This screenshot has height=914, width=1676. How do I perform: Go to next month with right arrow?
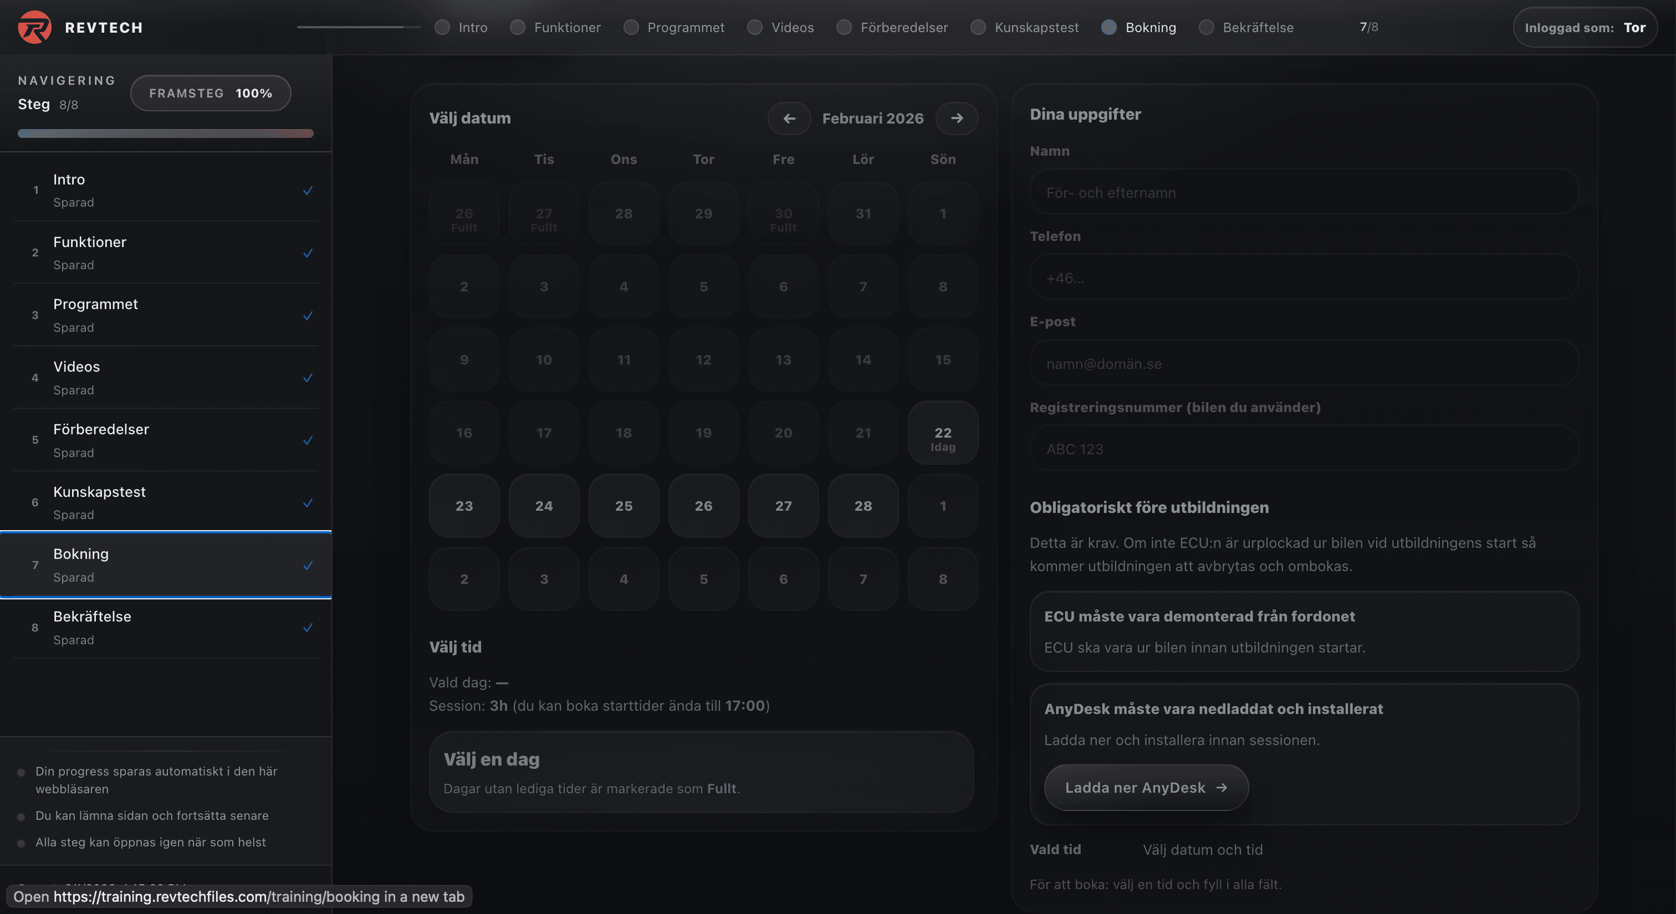pyautogui.click(x=957, y=119)
